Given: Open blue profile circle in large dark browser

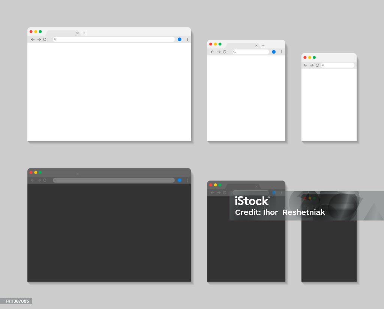Looking at the screenshot, I should (180, 180).
